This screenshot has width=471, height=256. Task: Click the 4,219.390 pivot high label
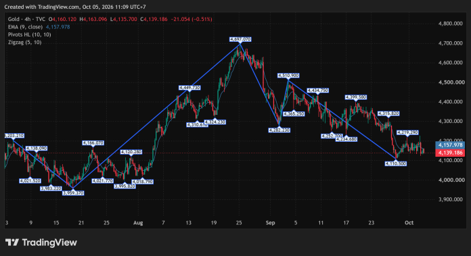(407, 132)
